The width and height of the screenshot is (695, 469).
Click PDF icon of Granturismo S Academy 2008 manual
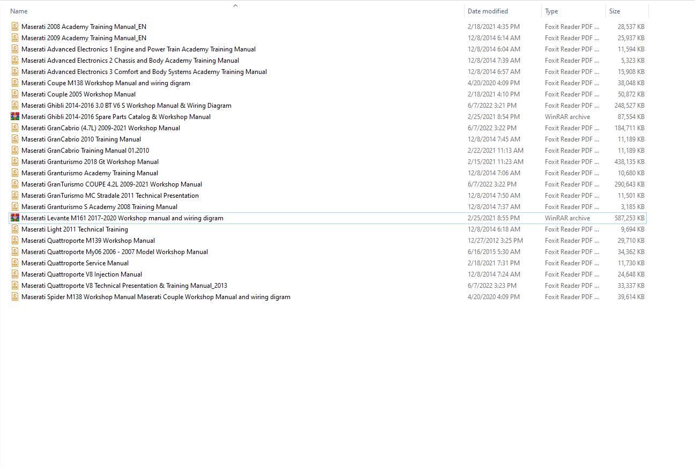pos(15,206)
